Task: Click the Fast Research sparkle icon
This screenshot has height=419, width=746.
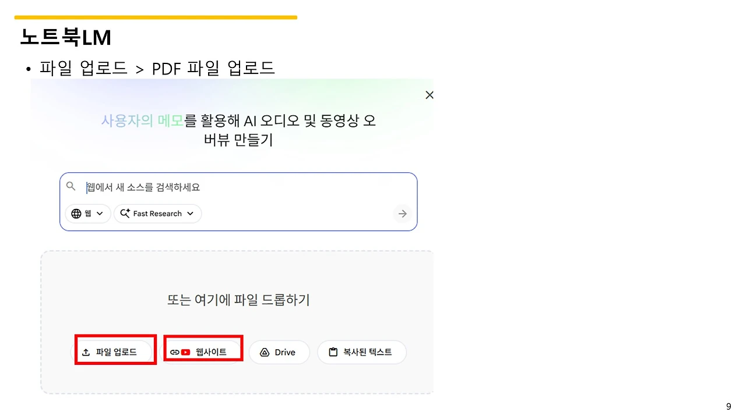Action: coord(124,214)
